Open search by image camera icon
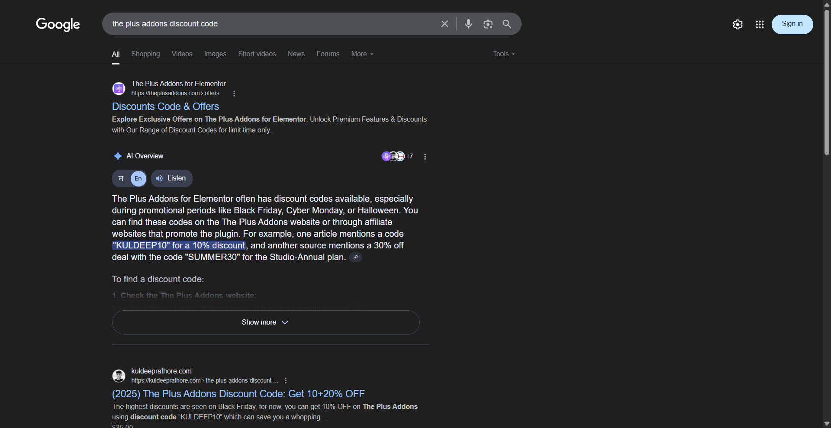 tap(488, 24)
